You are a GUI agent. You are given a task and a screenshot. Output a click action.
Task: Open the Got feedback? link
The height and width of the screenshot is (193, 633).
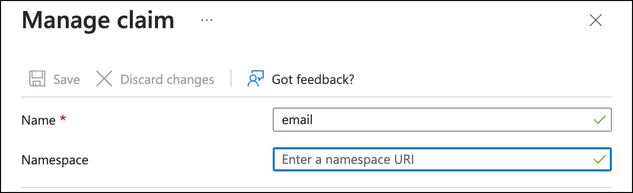313,79
